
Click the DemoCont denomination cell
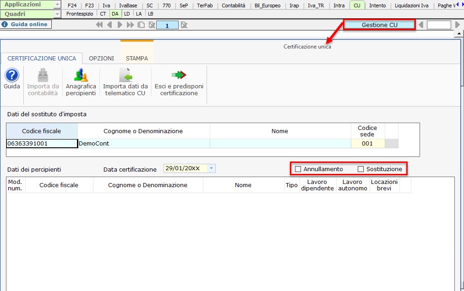(144, 143)
